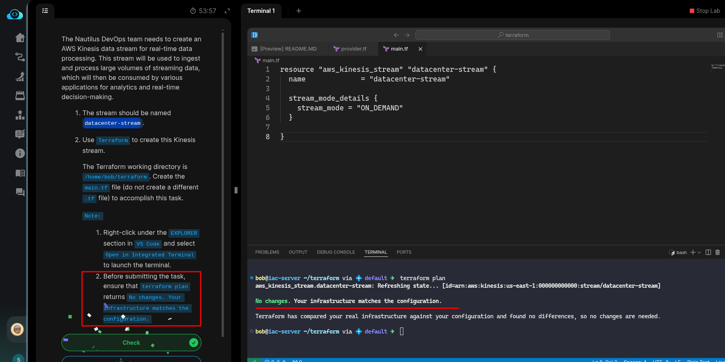Select the PROBLEMS panel tab
Screen dimensions: 725x362
point(267,252)
